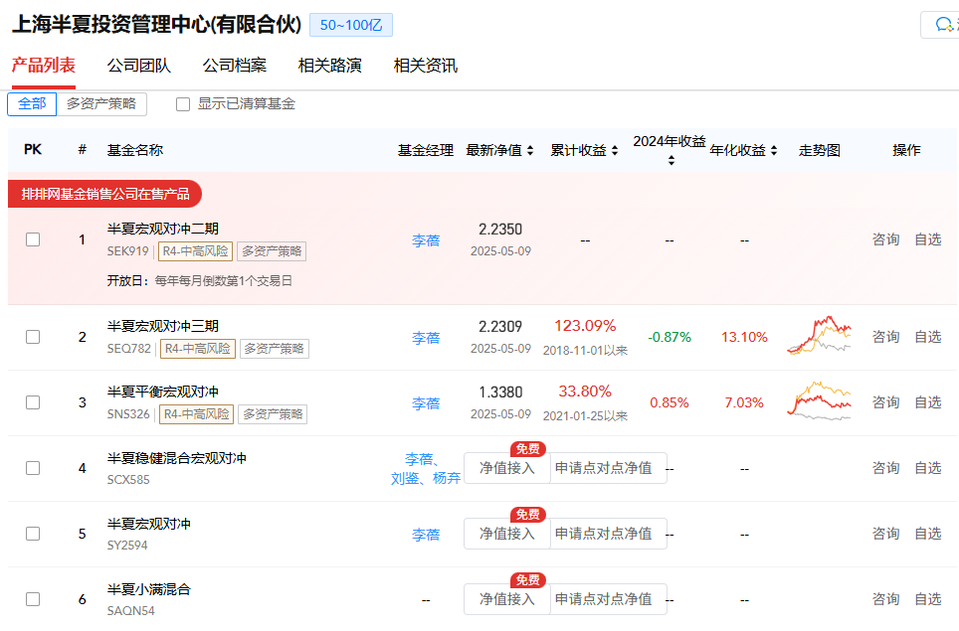The image size is (959, 631).
Task: Sort by 最新净值 column arrows
Action: coord(530,151)
